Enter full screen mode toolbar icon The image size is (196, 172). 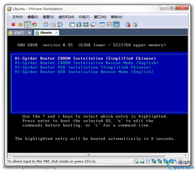tap(86, 25)
